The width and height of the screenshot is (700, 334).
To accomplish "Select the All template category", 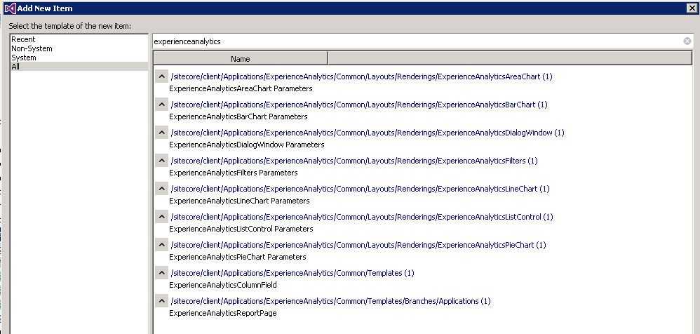I will coord(79,67).
